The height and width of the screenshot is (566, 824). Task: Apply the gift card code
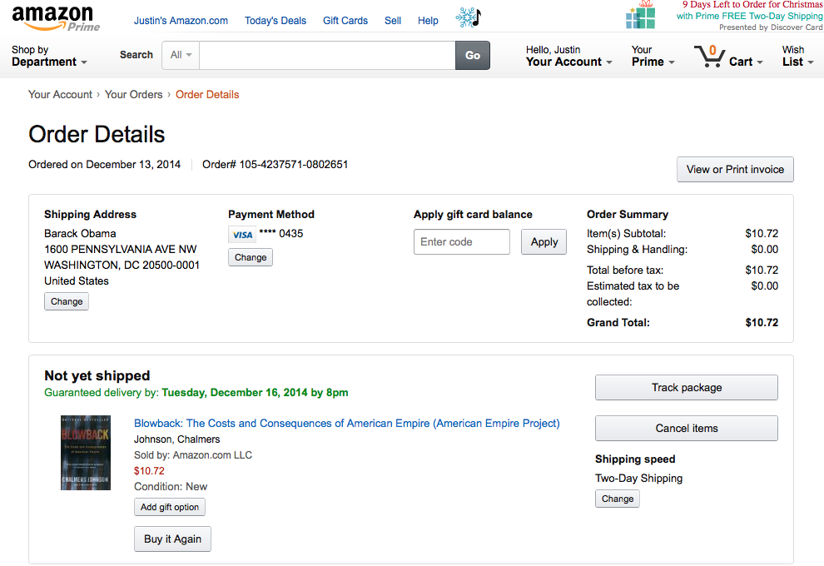click(544, 241)
